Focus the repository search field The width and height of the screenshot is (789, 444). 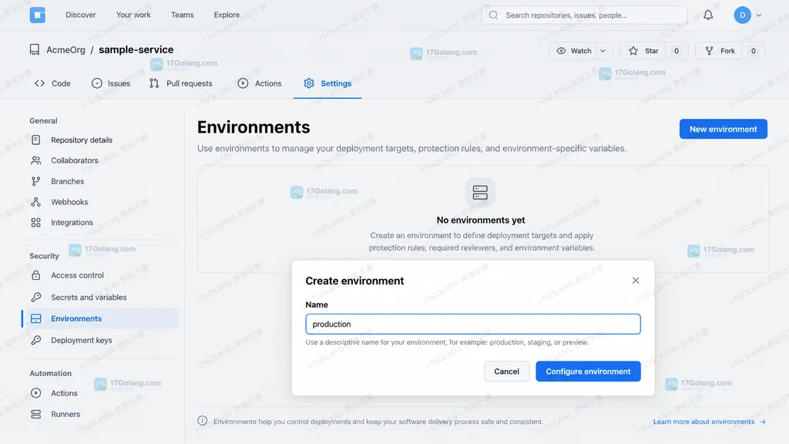point(584,15)
